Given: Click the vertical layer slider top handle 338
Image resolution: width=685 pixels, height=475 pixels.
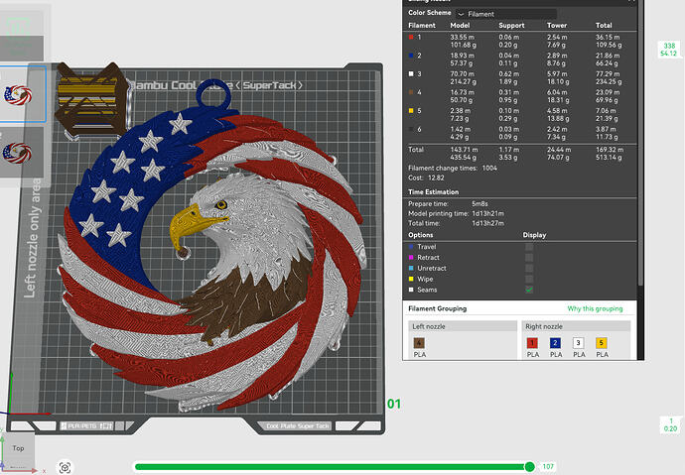Looking at the screenshot, I should click(x=669, y=50).
